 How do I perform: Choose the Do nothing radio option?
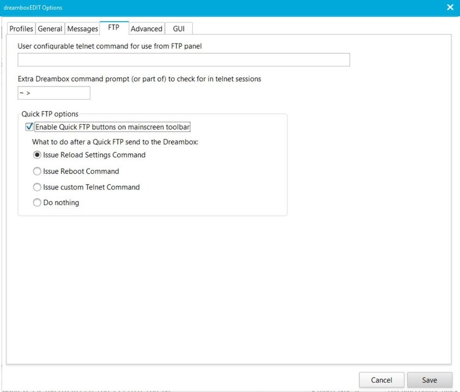coord(38,203)
